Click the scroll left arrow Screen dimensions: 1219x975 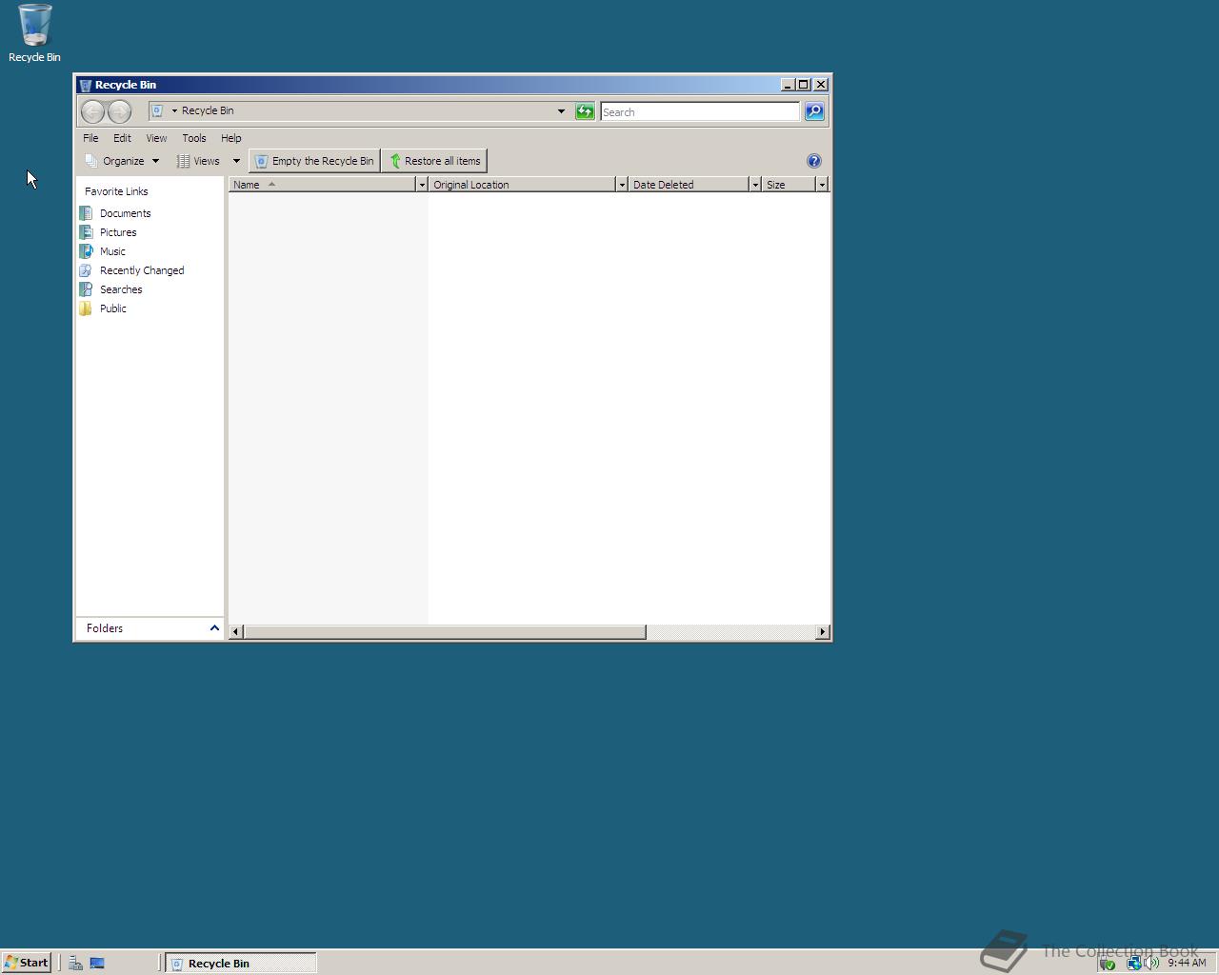(236, 632)
